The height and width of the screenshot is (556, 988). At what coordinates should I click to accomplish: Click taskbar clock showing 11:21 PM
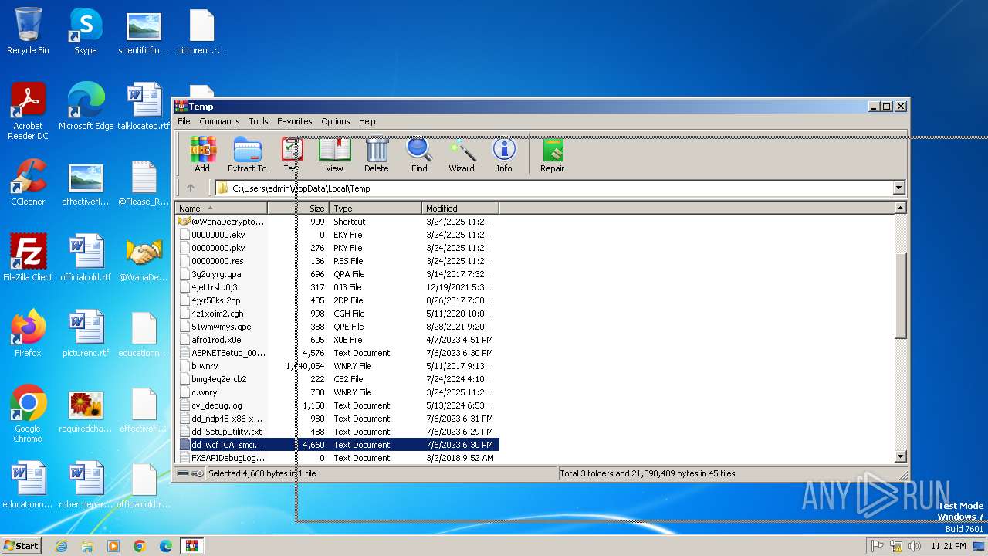click(948, 546)
